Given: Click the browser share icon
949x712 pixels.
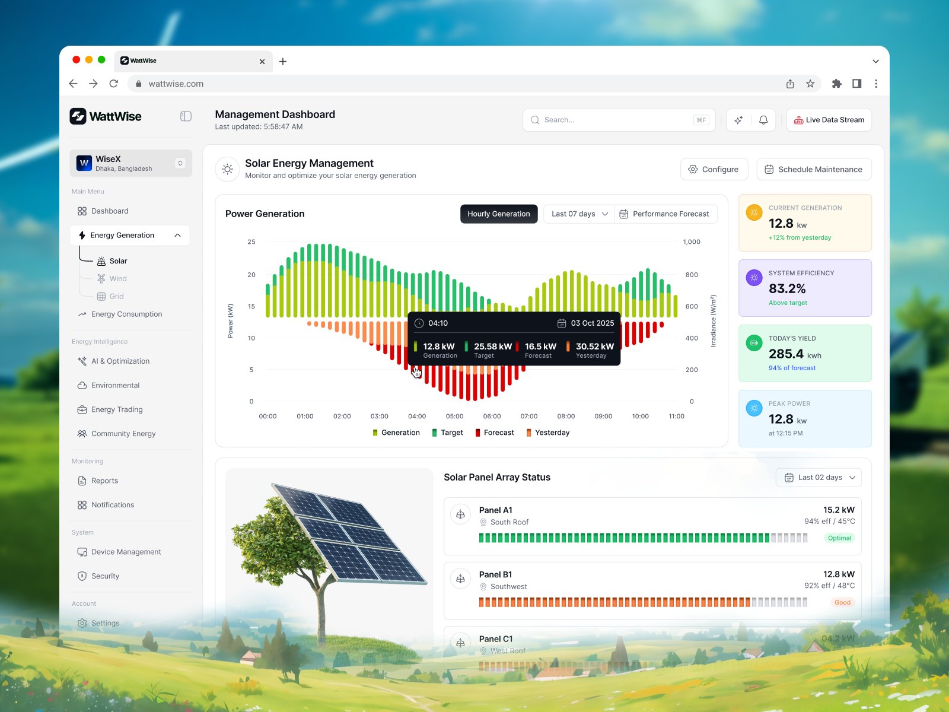Looking at the screenshot, I should tap(790, 84).
